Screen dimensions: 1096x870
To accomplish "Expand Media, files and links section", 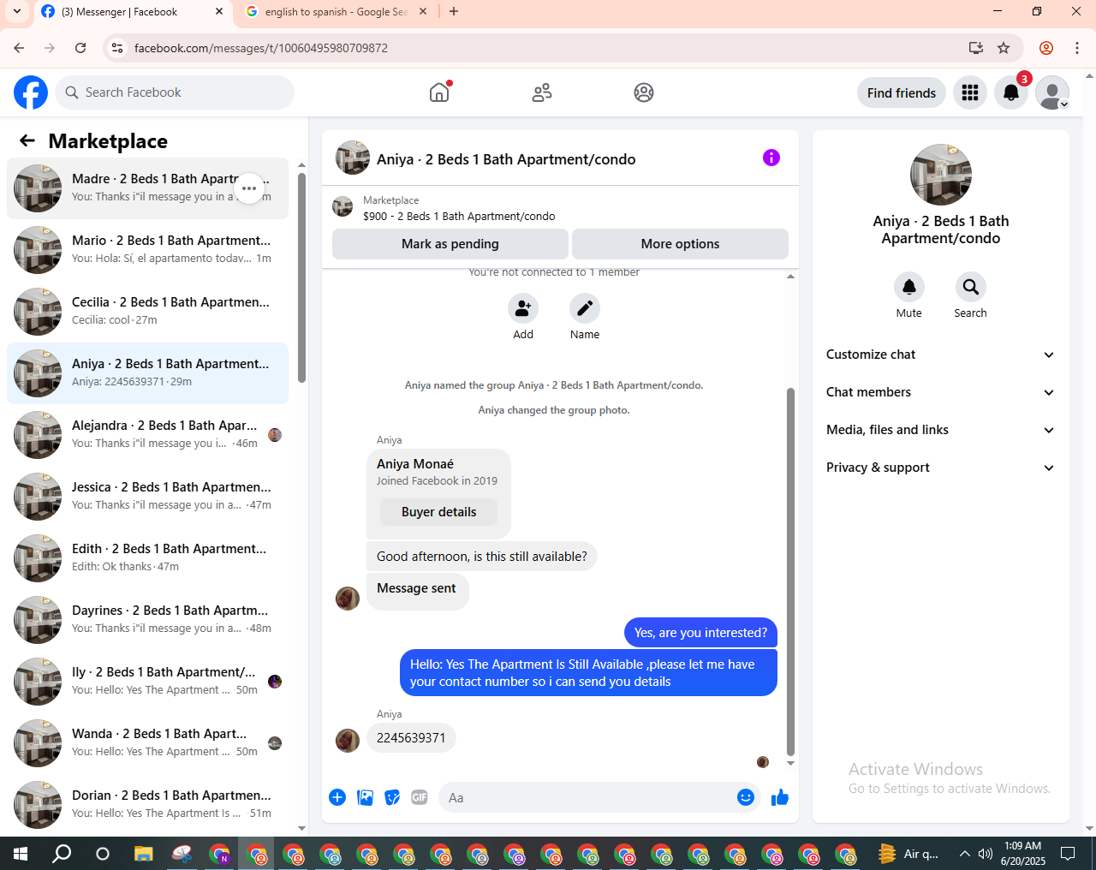I will (x=940, y=430).
